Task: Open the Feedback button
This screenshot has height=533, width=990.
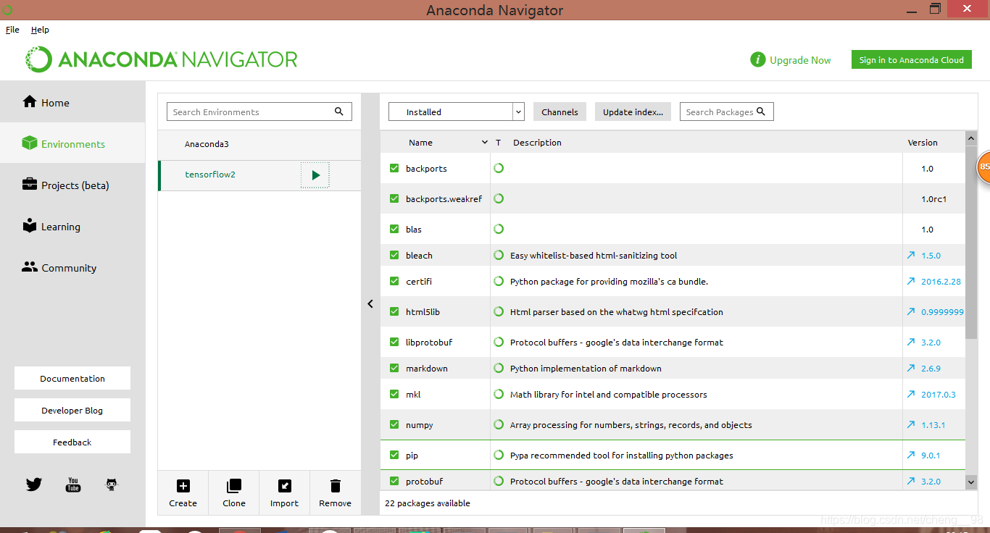Action: (72, 442)
